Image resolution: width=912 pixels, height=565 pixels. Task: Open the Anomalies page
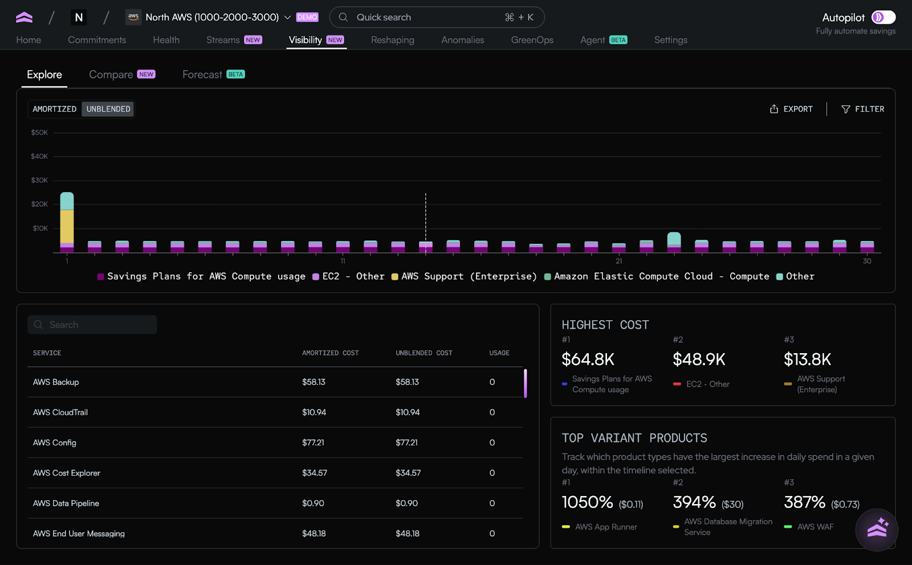coord(462,40)
